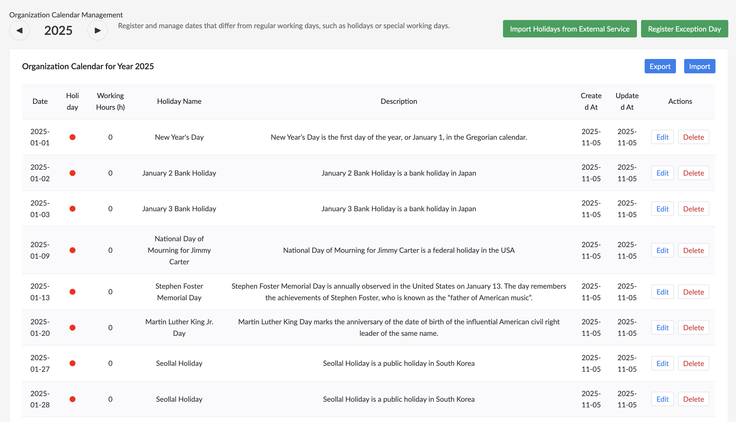Toggle the holiday dot for New Year's Day
Screen dimensions: 736x422
tap(73, 137)
